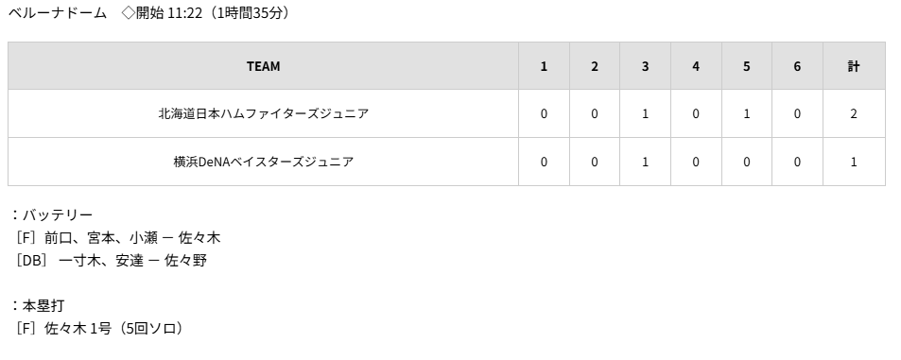Screen dimensions: 901x360
Task: Click inning 6 column header
Action: click(x=797, y=66)
